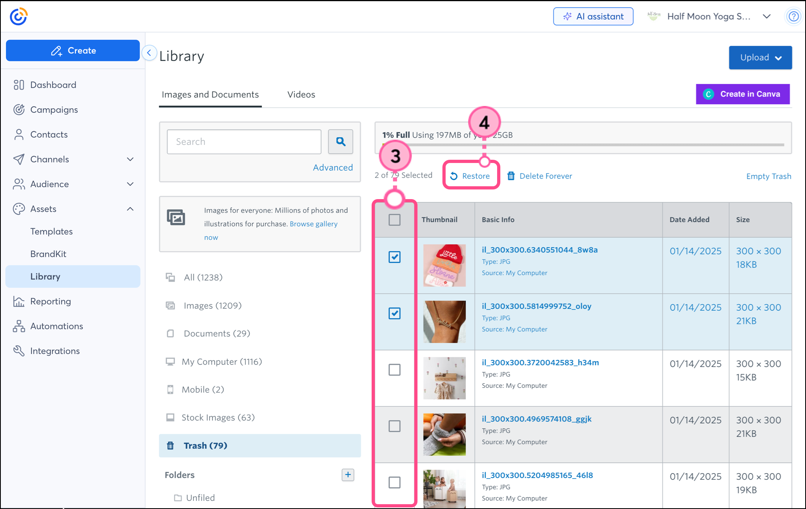Screen dimensions: 806x509
Task: Click the search magnifier icon button
Action: click(x=340, y=142)
